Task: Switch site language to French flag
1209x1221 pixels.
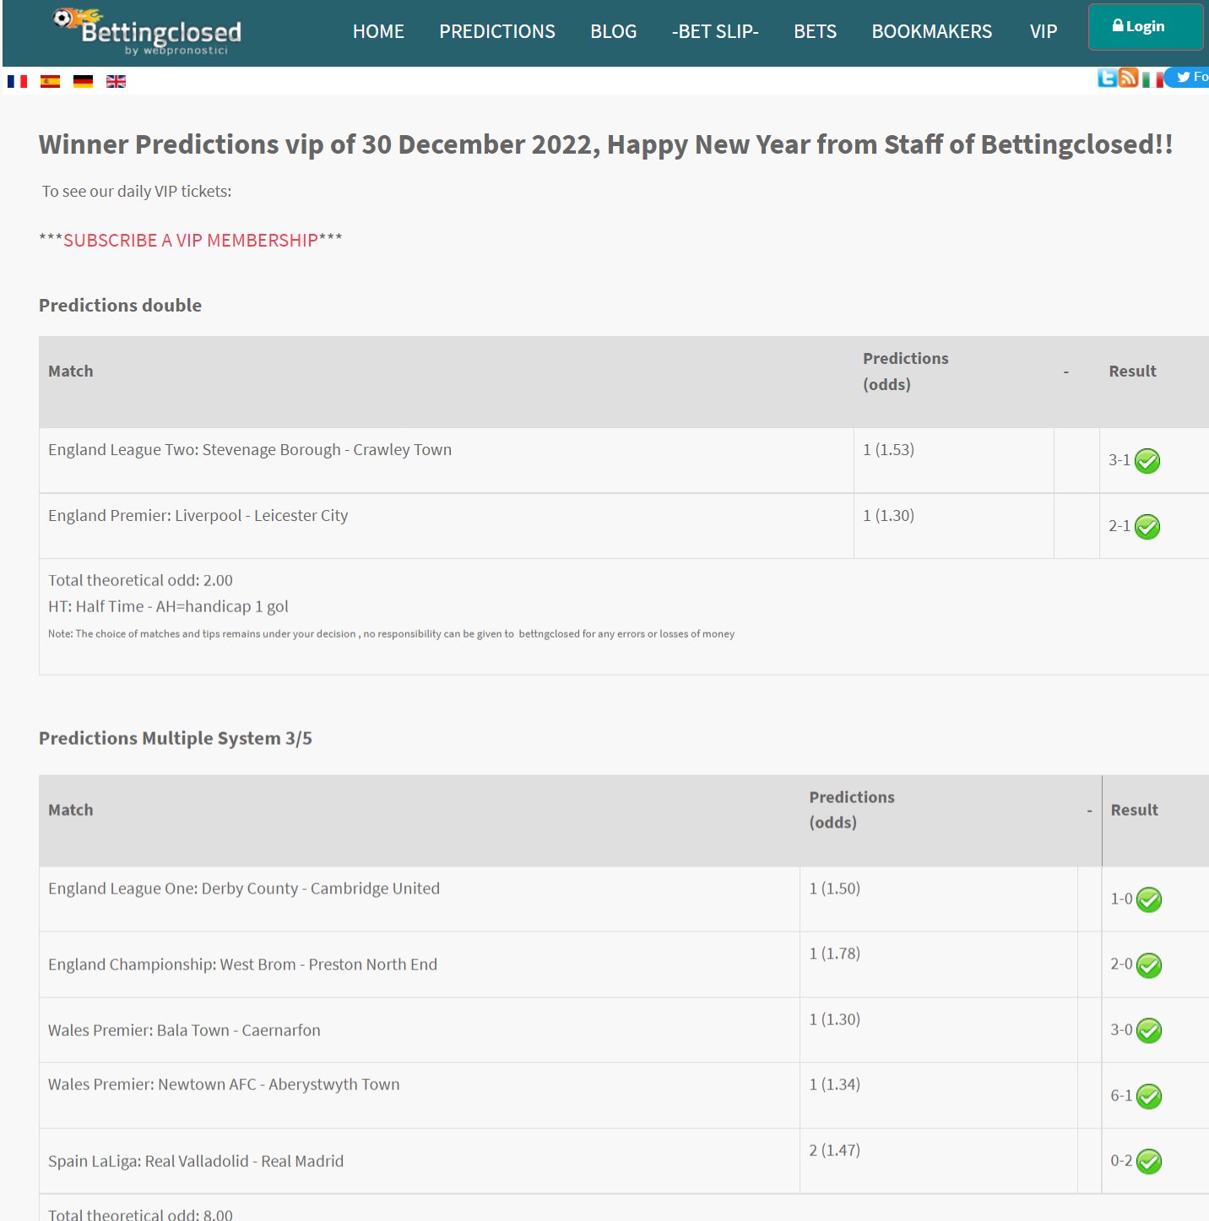Action: point(17,82)
